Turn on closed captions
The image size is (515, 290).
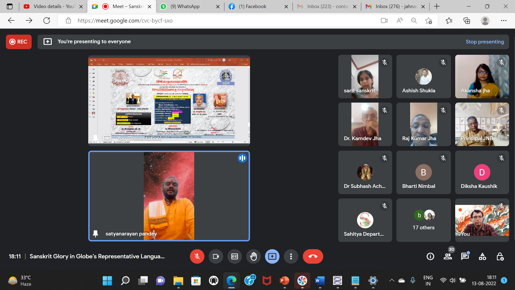[x=234, y=256]
